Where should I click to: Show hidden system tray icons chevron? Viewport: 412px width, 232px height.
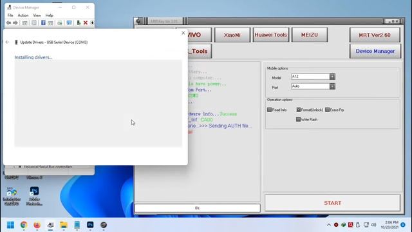click(329, 225)
